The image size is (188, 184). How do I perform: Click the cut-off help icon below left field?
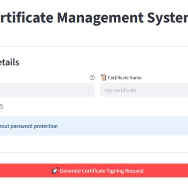tap(1, 107)
